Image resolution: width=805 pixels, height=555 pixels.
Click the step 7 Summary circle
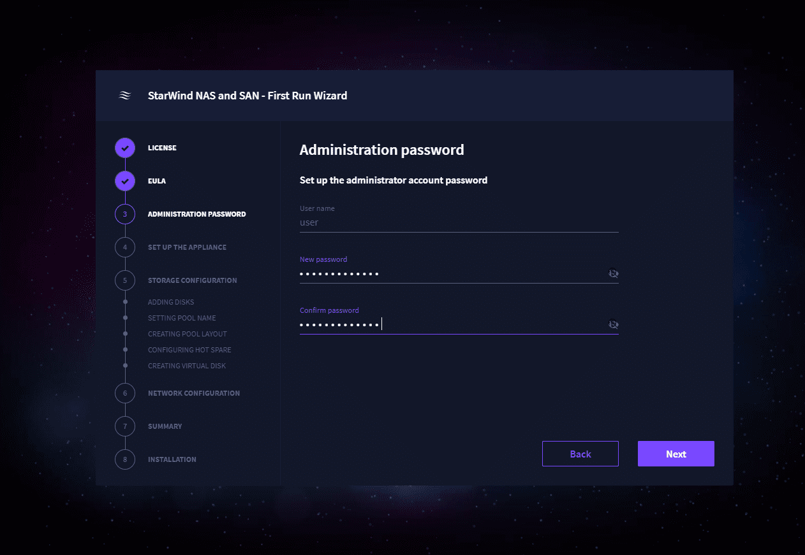[125, 426]
